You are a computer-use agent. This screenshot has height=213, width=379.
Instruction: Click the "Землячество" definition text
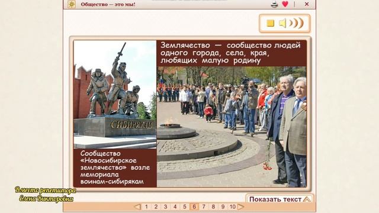click(231, 53)
